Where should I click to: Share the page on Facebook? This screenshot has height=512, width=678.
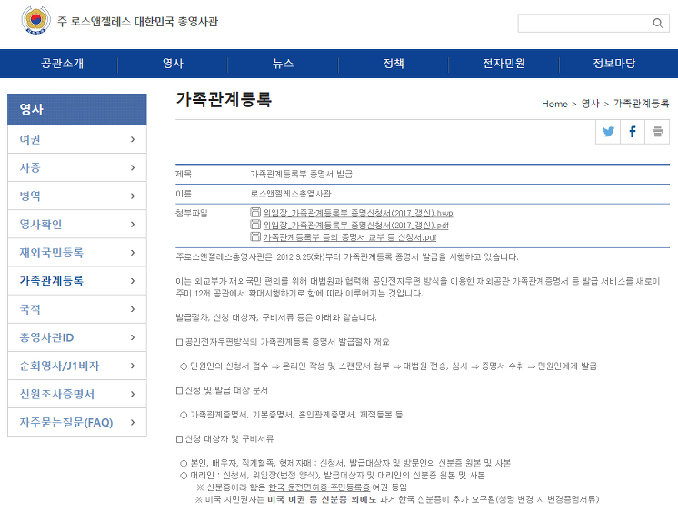pyautogui.click(x=633, y=132)
